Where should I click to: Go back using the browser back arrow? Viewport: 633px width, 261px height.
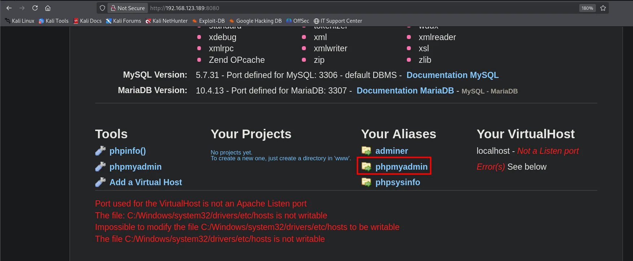(x=9, y=8)
